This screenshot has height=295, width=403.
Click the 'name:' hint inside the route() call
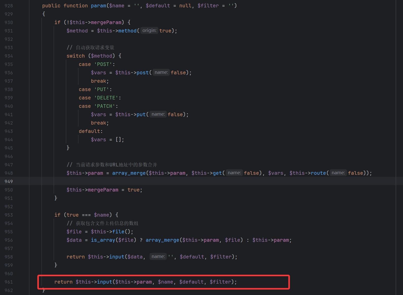click(x=338, y=173)
